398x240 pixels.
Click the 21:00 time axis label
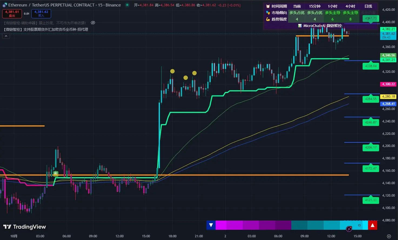click(199, 236)
